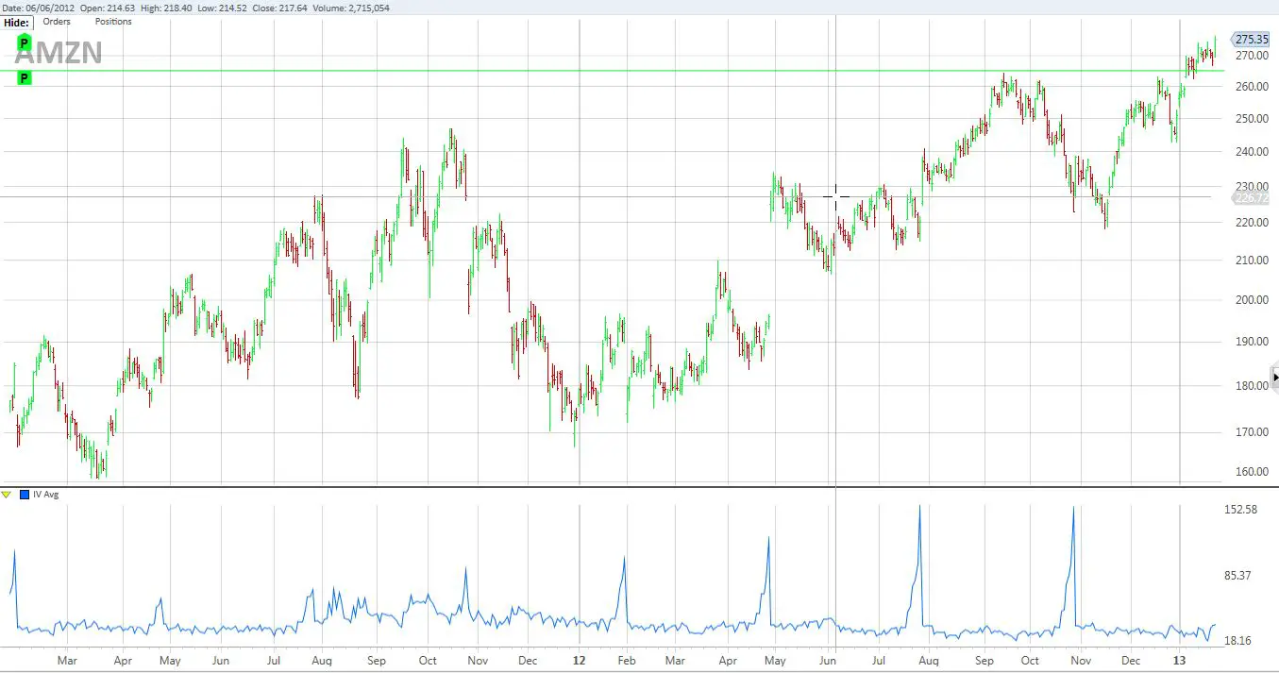Click the Hide: button above the chart

(18, 22)
